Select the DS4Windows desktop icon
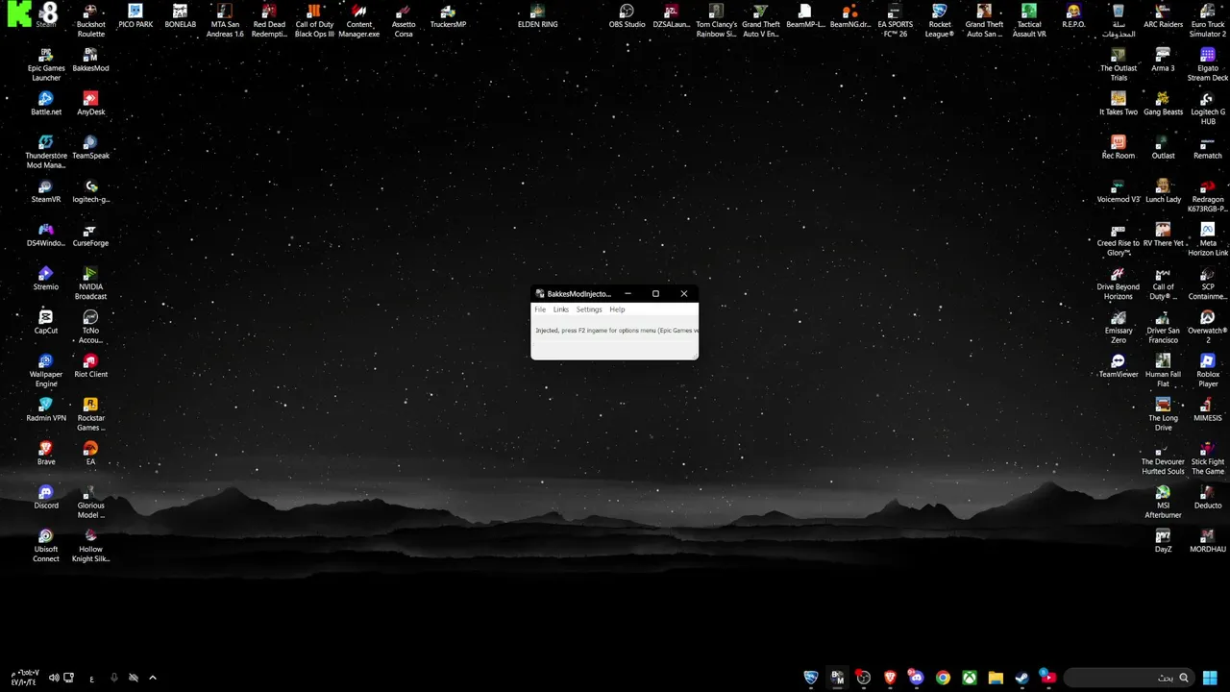 [x=46, y=235]
